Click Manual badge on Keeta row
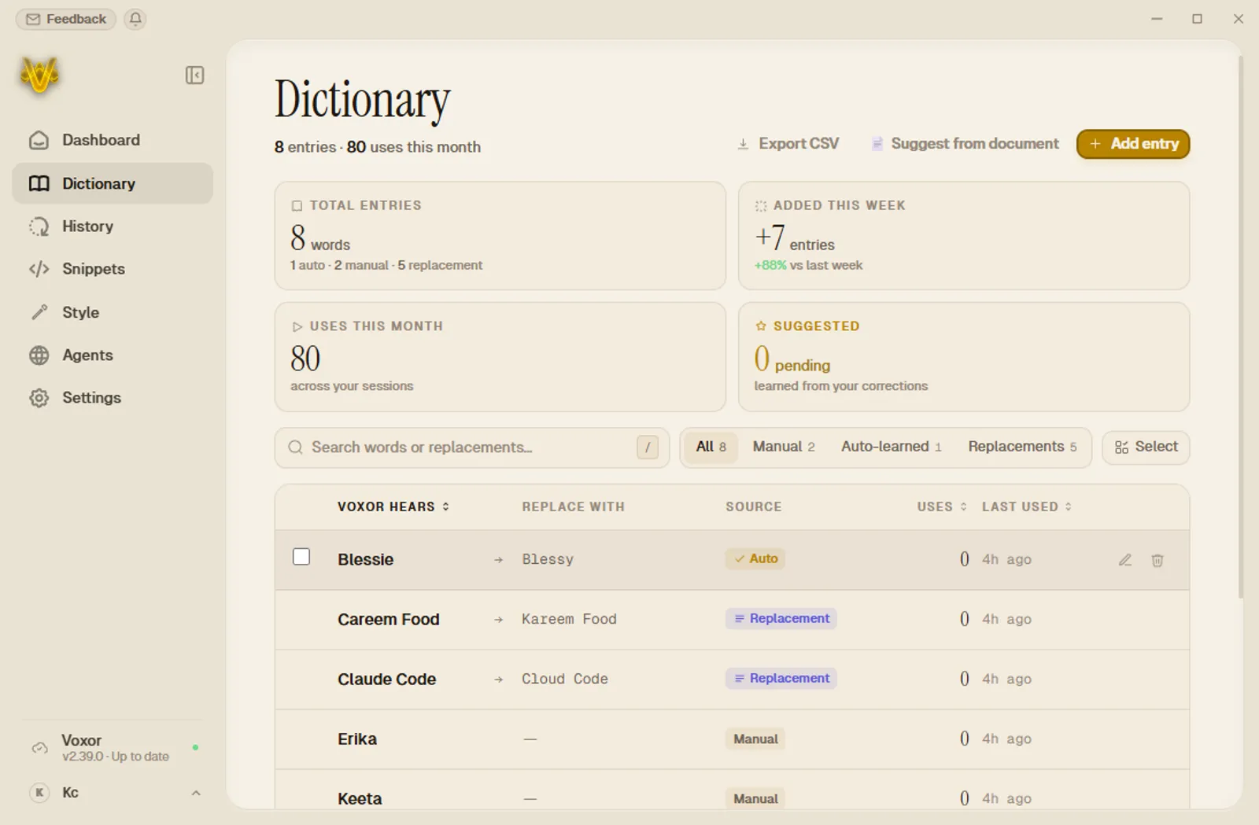Screen dimensions: 1259x825 (755, 798)
